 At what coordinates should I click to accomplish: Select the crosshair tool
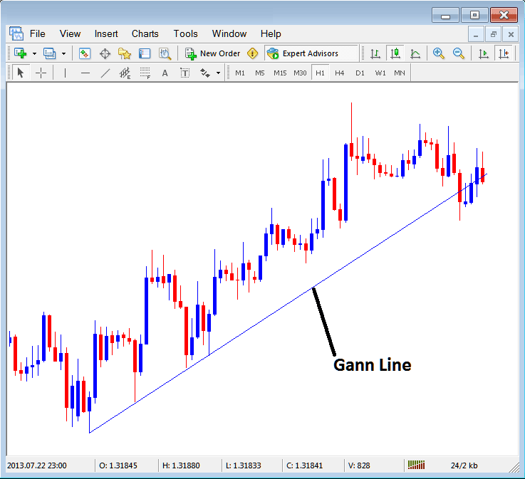point(41,73)
